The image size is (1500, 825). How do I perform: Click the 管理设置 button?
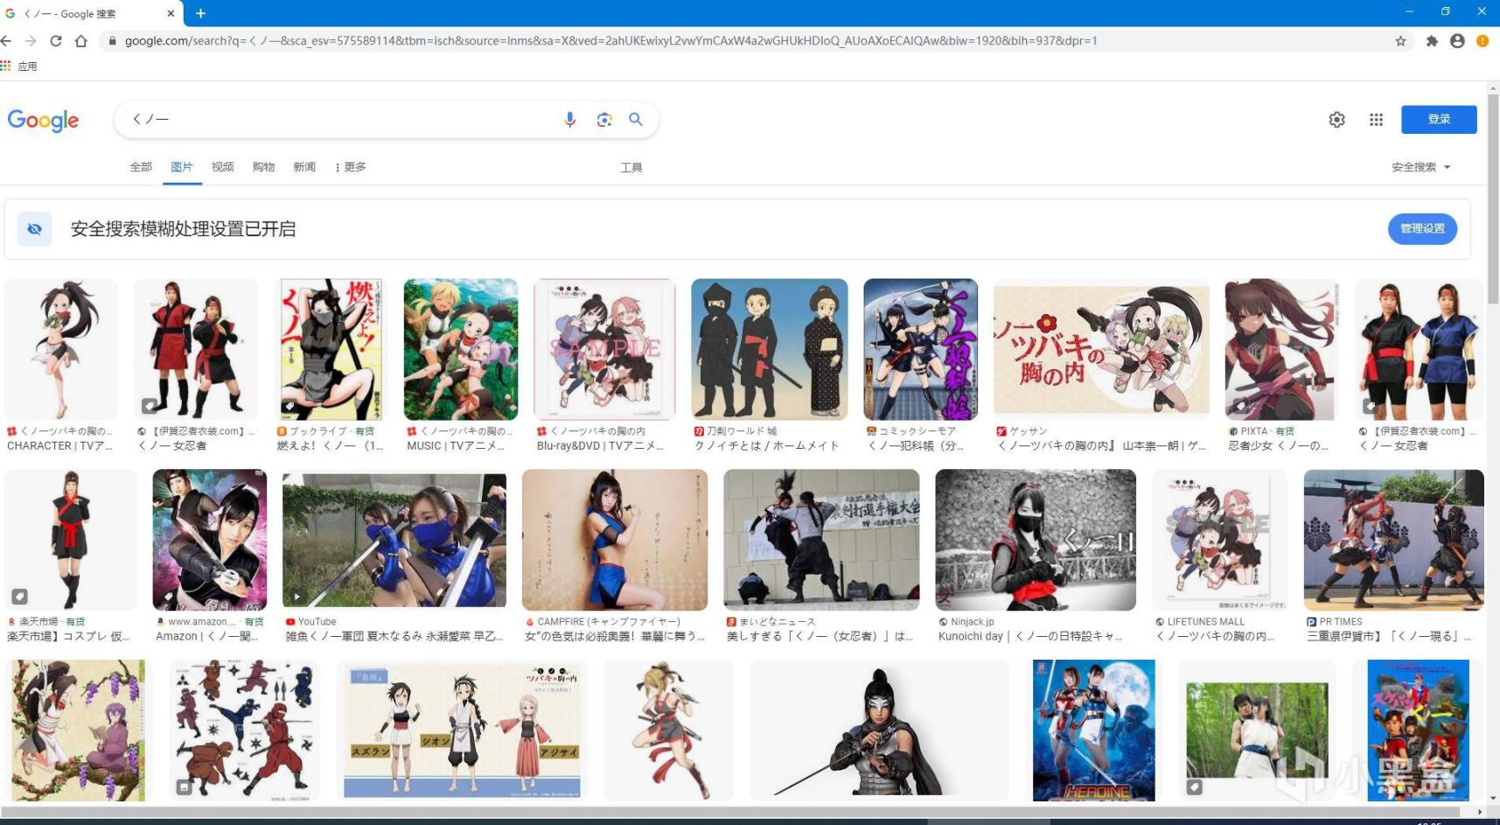tap(1422, 229)
